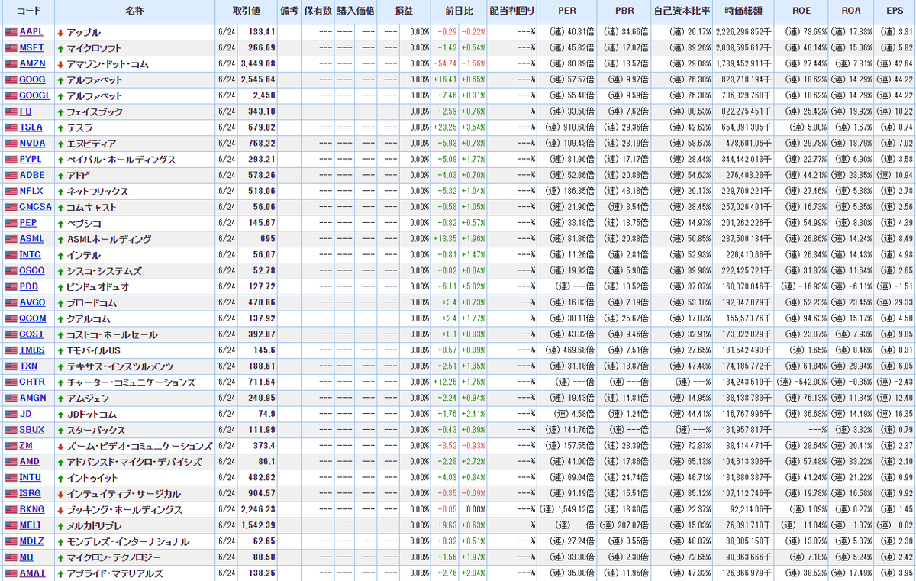This screenshot has height=581, width=916.
Task: Click the コード column header
Action: 28,12
